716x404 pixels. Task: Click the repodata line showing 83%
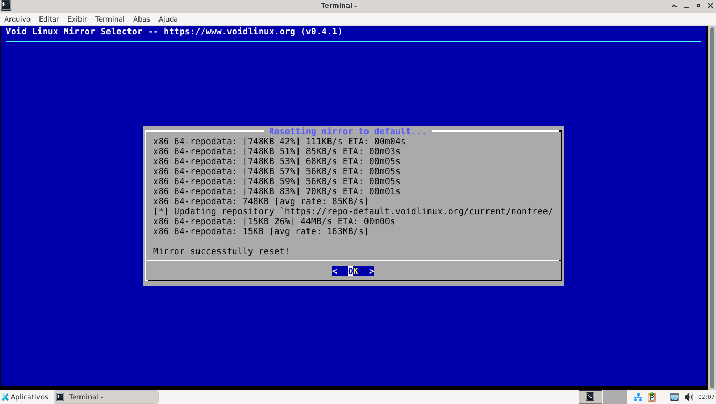pos(277,191)
